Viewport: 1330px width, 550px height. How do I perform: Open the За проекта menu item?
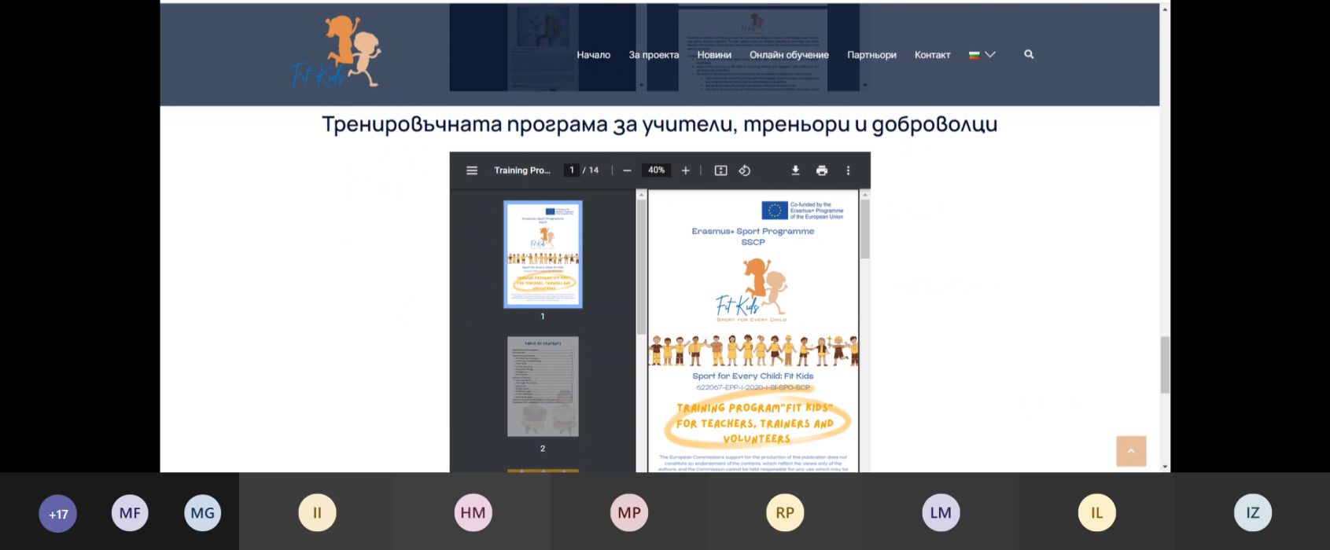(654, 55)
